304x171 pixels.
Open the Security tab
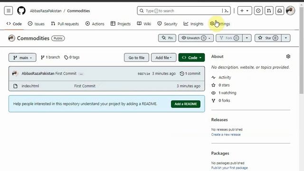tap(168, 24)
